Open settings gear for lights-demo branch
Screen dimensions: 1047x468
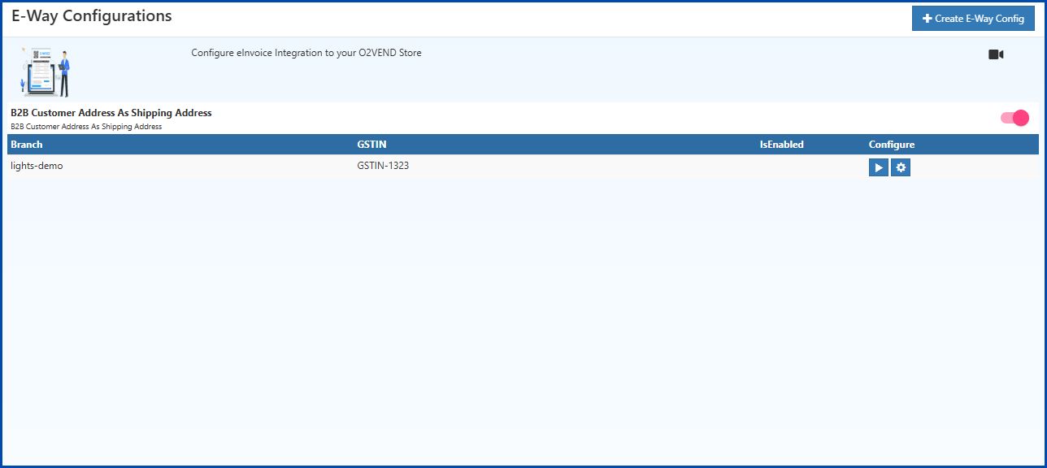click(x=900, y=167)
